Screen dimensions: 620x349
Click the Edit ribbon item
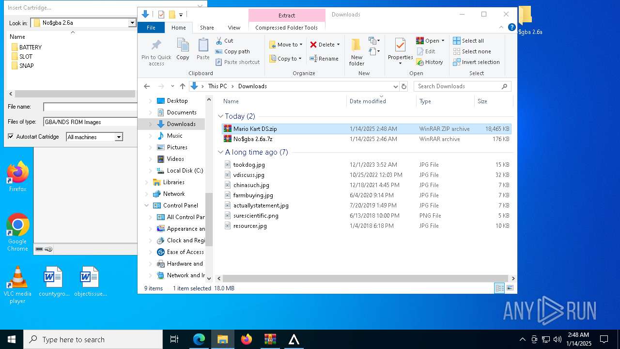click(x=426, y=51)
